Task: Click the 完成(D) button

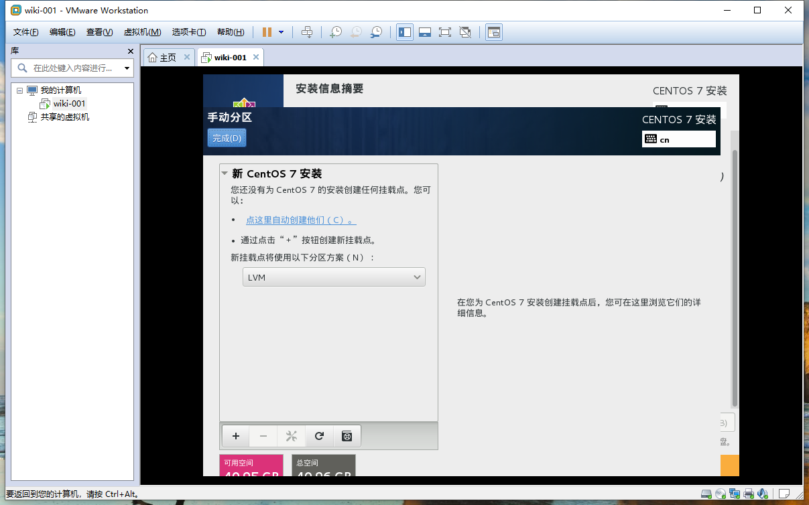Action: [227, 138]
